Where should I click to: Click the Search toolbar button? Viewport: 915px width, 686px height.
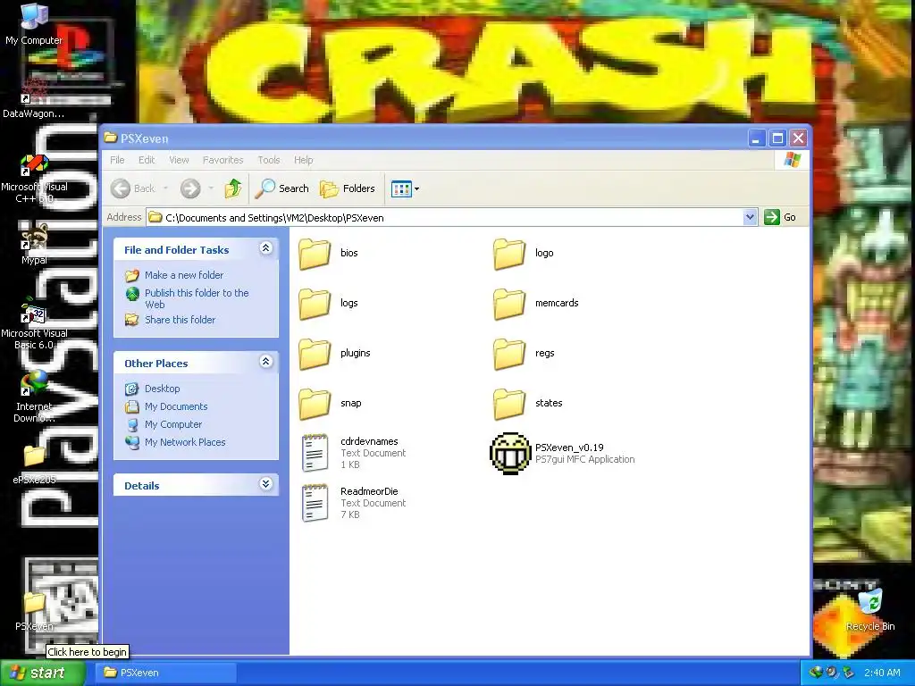282,188
